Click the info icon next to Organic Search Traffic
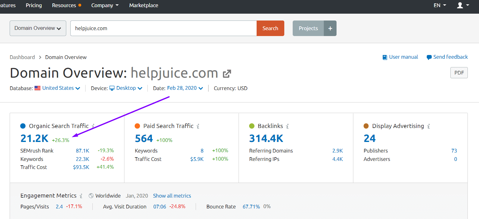 [93, 126]
